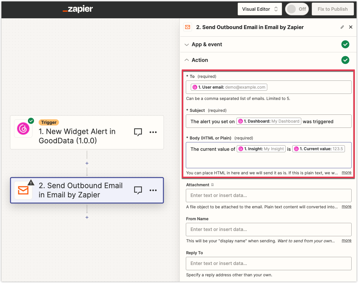This screenshot has height=283, width=358.
Task: Click the Attachment input field
Action: 269,196
